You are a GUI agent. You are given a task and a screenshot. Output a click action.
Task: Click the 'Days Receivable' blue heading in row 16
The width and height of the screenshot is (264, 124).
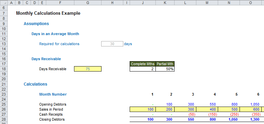click(x=46, y=59)
